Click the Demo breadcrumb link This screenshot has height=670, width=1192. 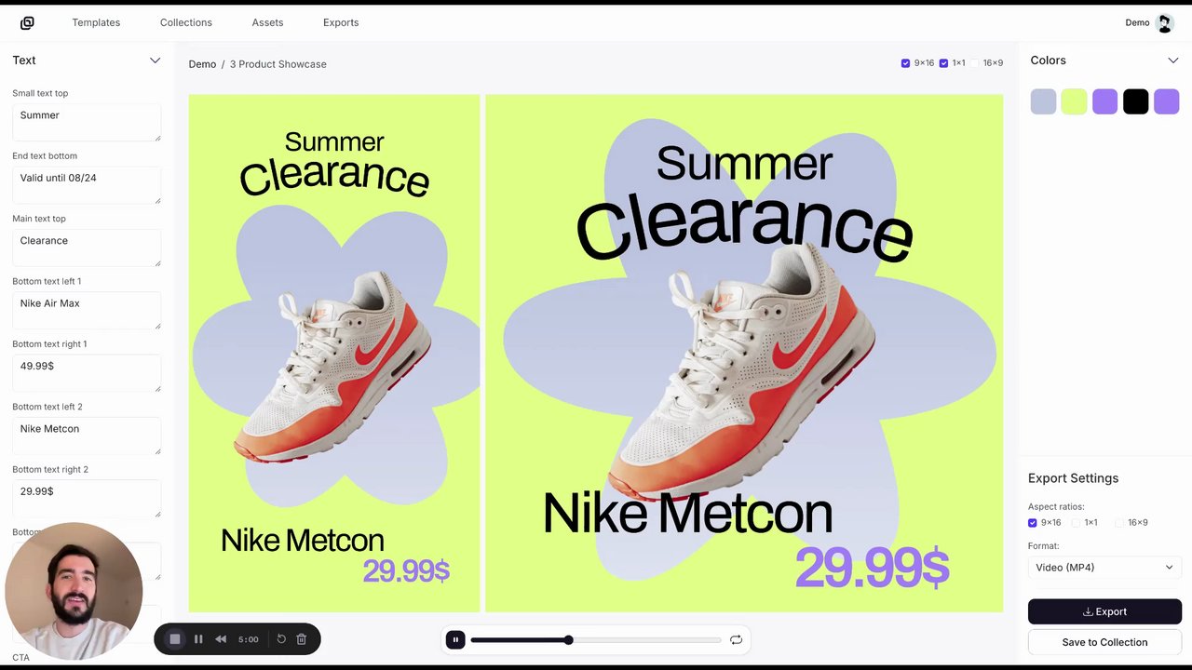coord(202,64)
